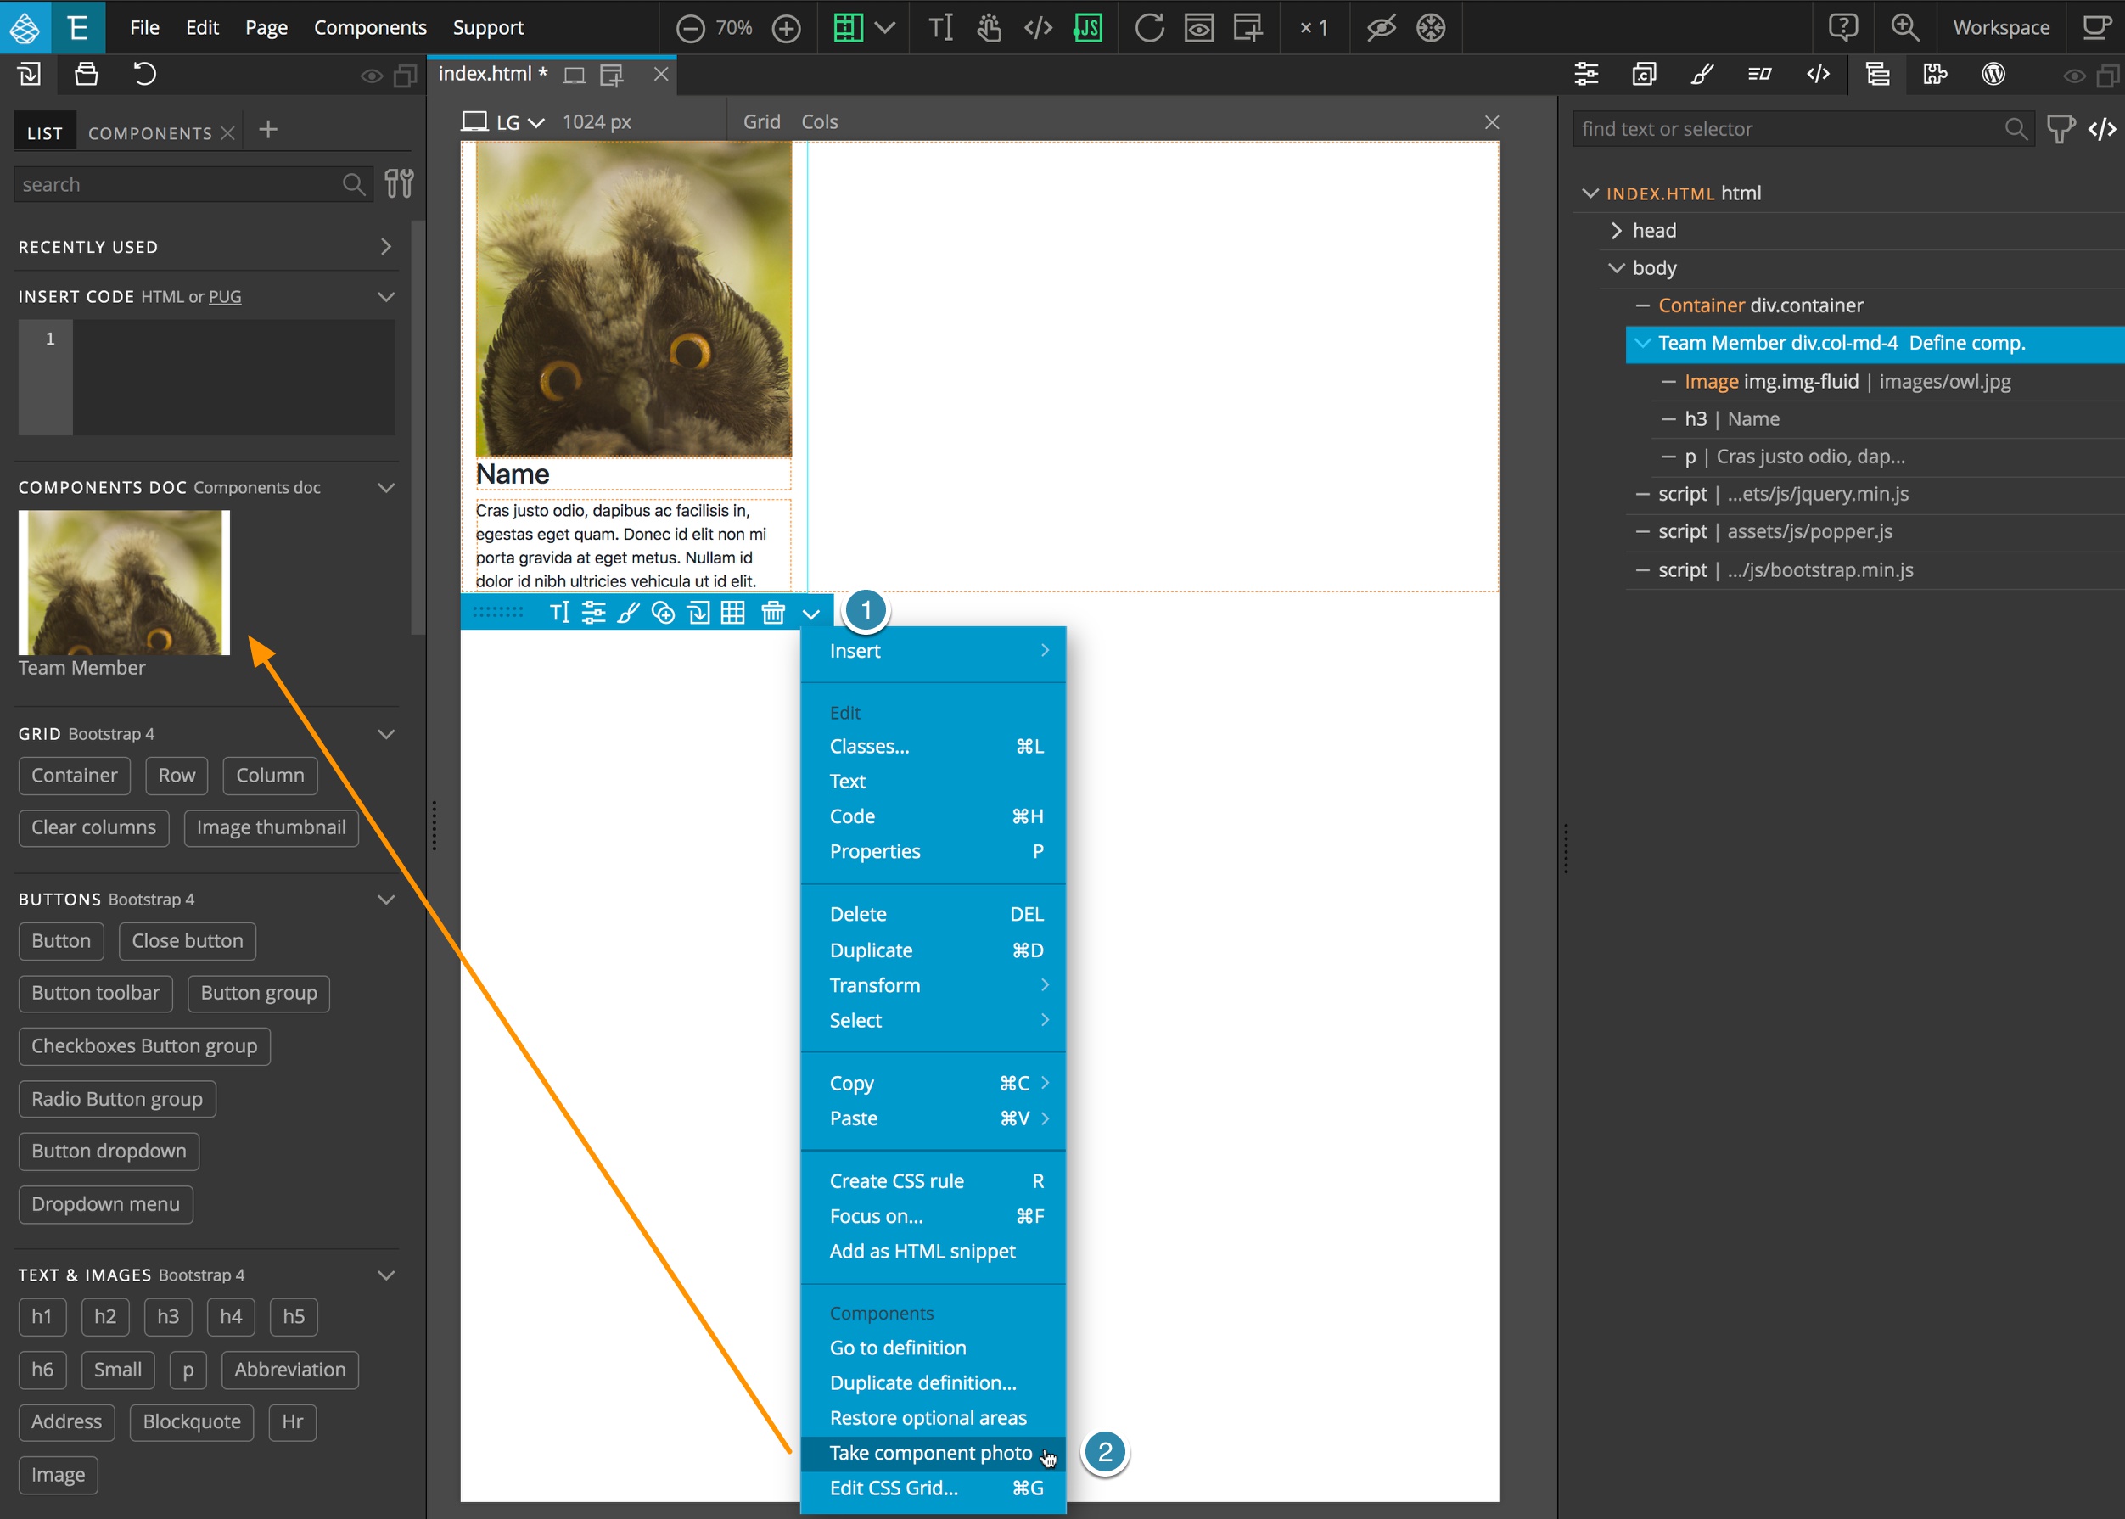Click the properties sliders icon in element toolbar
Screen dimensions: 2125x1519
click(594, 613)
